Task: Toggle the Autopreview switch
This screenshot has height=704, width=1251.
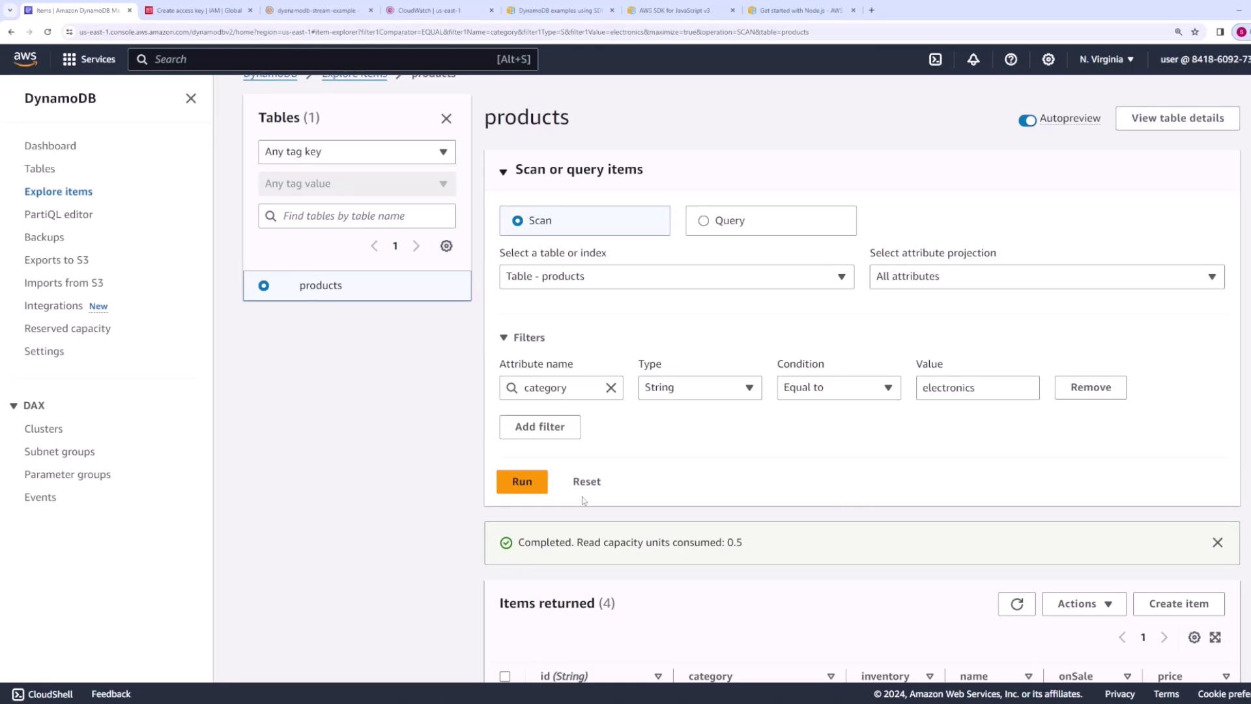Action: [x=1027, y=120]
